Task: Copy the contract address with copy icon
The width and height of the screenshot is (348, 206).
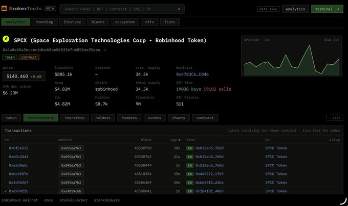Action: pyautogui.click(x=105, y=50)
